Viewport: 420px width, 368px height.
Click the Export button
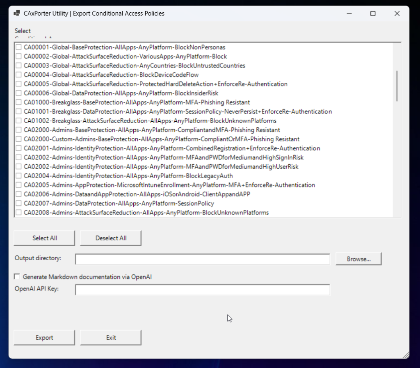tap(44, 338)
